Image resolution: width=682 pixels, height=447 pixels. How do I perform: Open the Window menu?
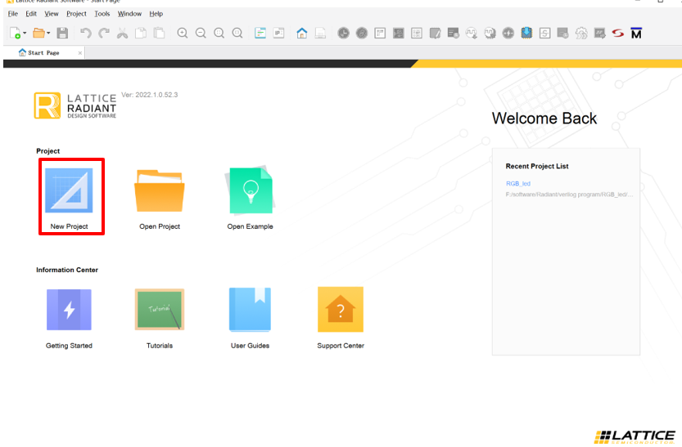(x=129, y=14)
